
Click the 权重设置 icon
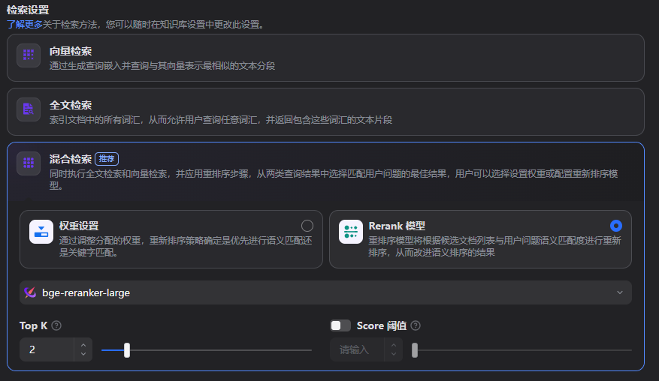pyautogui.click(x=41, y=232)
